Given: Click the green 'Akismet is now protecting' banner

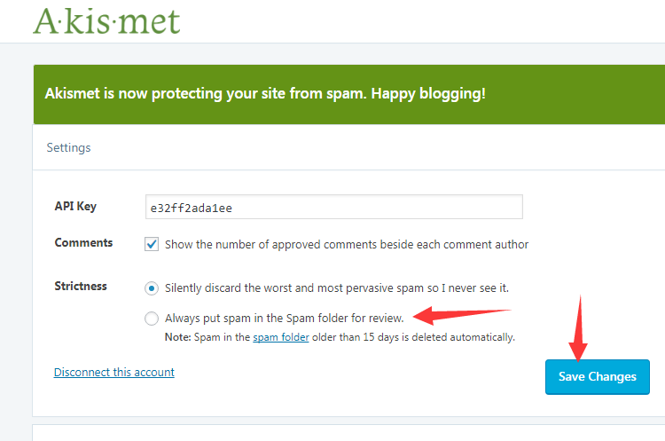Looking at the screenshot, I should click(349, 94).
